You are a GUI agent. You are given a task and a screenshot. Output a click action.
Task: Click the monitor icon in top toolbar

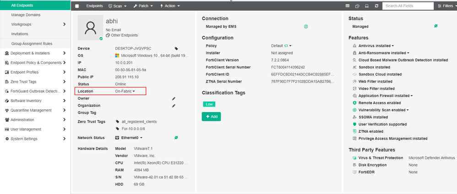click(x=366, y=6)
